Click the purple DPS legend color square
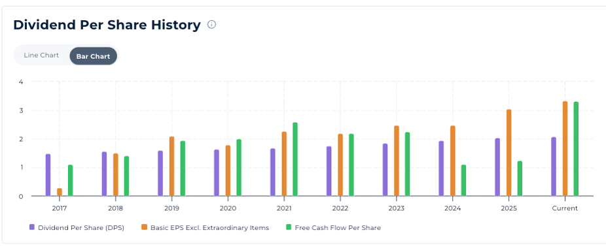The height and width of the screenshot is (247, 606). coord(32,227)
